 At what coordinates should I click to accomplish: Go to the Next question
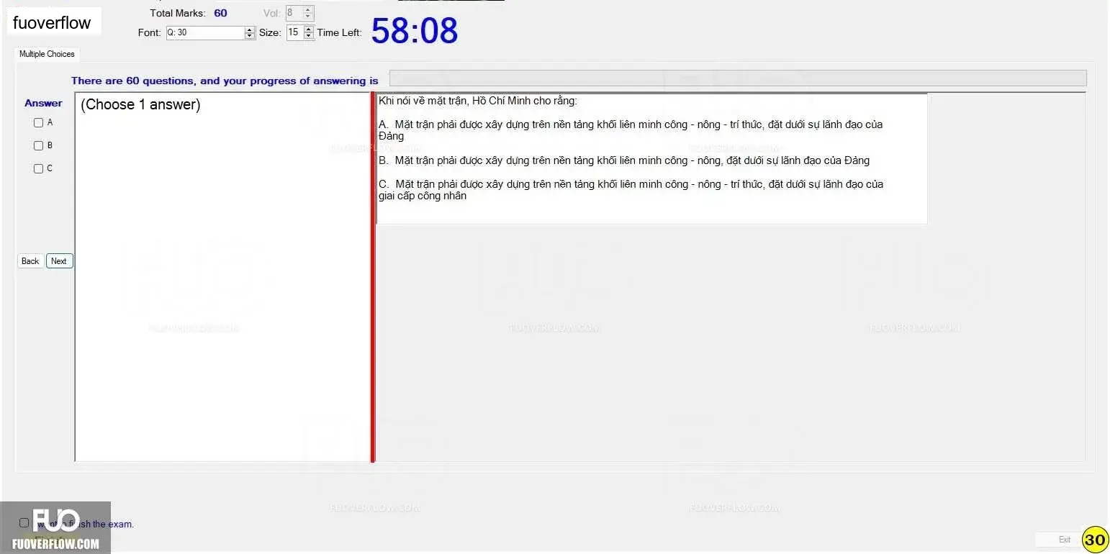[x=59, y=261]
